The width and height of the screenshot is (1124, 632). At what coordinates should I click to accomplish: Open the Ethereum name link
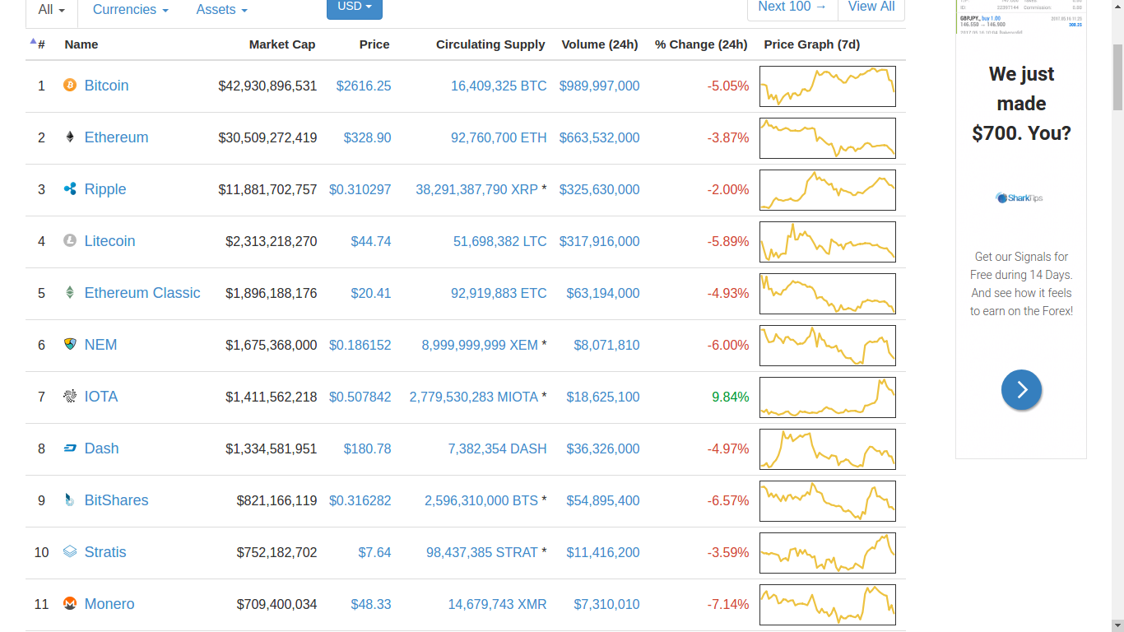click(116, 137)
